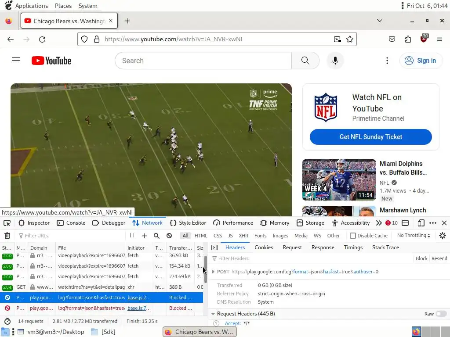Show more DevTools tabs with the chevron
Viewport: 450px width, 337px height.
click(x=379, y=223)
